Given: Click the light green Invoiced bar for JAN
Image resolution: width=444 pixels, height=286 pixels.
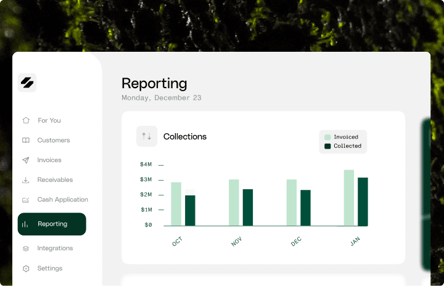Looking at the screenshot, I should coord(349,198).
